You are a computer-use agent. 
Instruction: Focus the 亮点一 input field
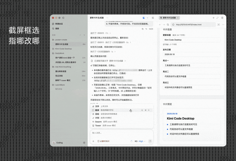click(x=192, y=65)
